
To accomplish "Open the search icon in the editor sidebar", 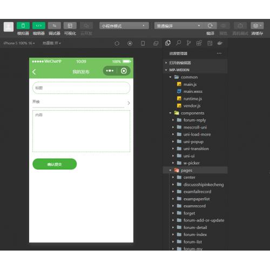I will pyautogui.click(x=178, y=43).
